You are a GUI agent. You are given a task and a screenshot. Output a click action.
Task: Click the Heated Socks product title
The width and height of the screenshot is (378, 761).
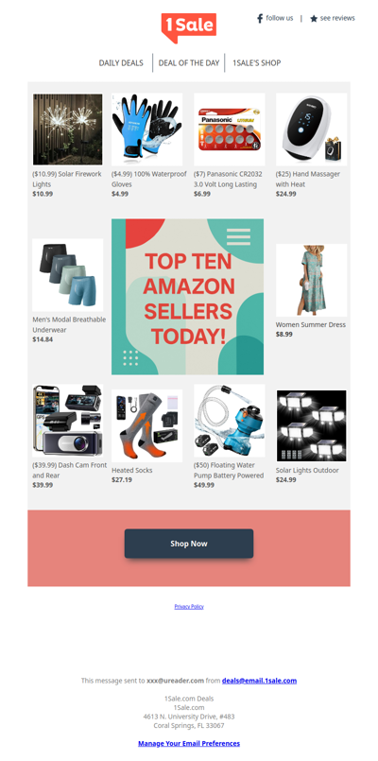[x=132, y=470]
